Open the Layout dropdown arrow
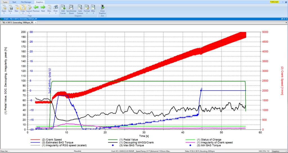This screenshot has height=153, width=288. [29, 13]
